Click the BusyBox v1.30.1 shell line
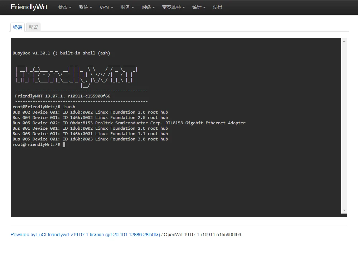Viewport: 358px width, 258px height. 61,53
